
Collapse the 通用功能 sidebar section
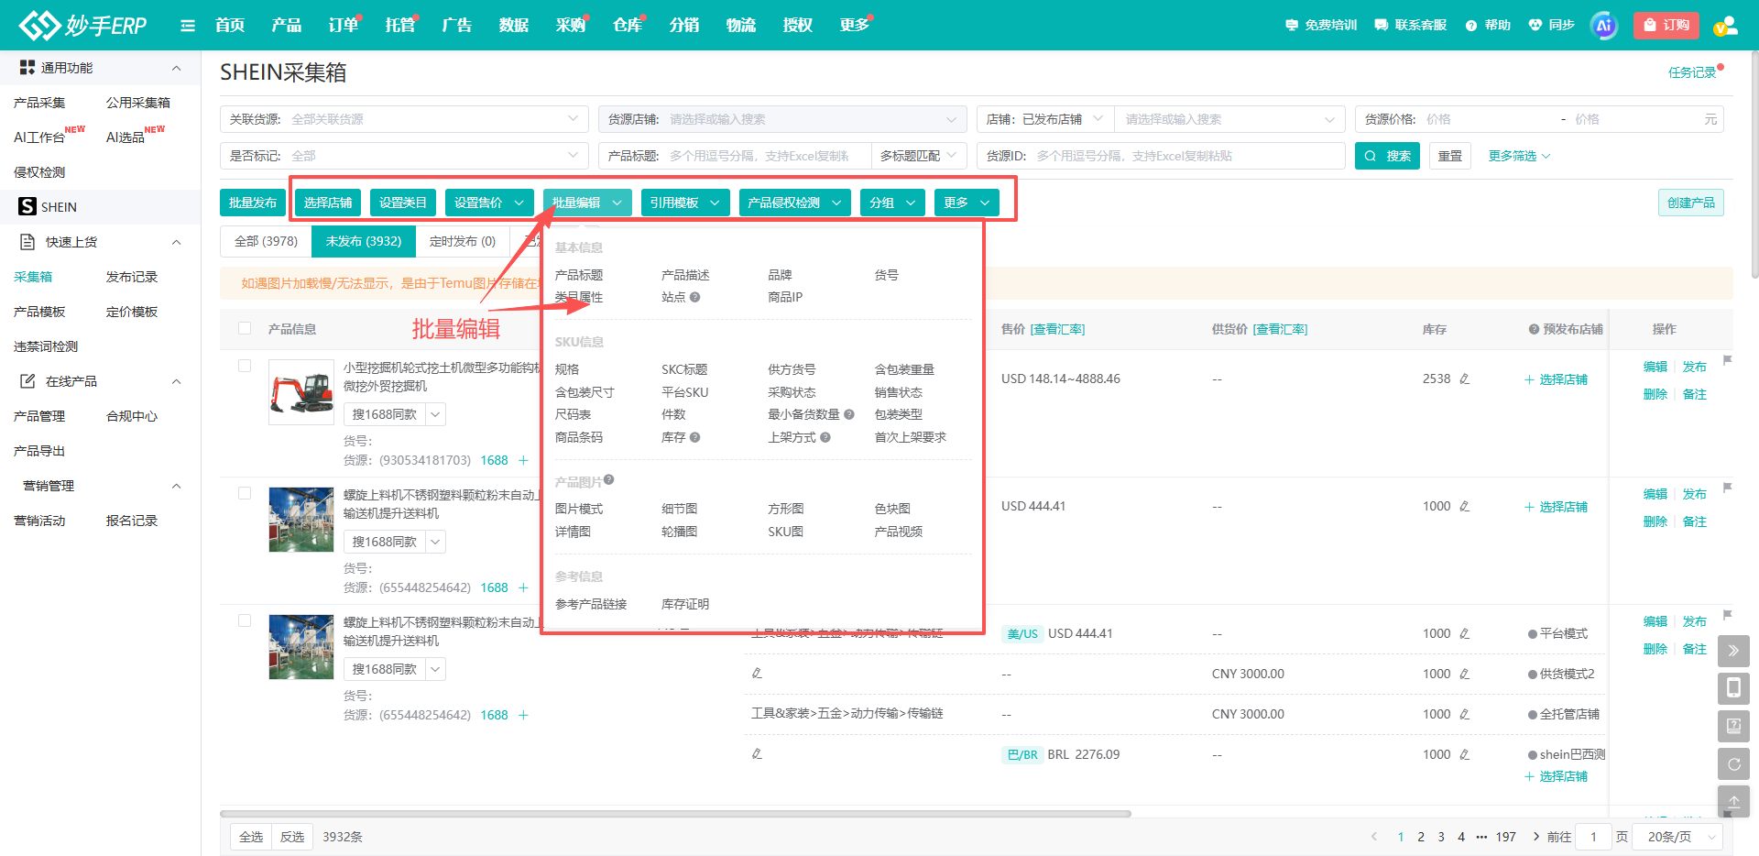tap(177, 68)
